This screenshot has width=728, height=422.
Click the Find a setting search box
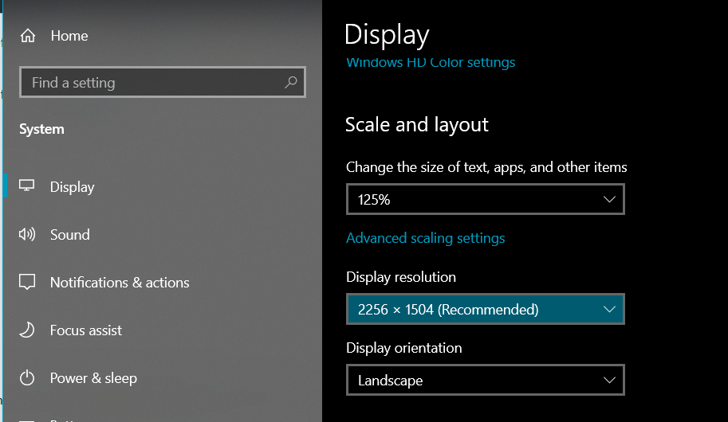163,83
